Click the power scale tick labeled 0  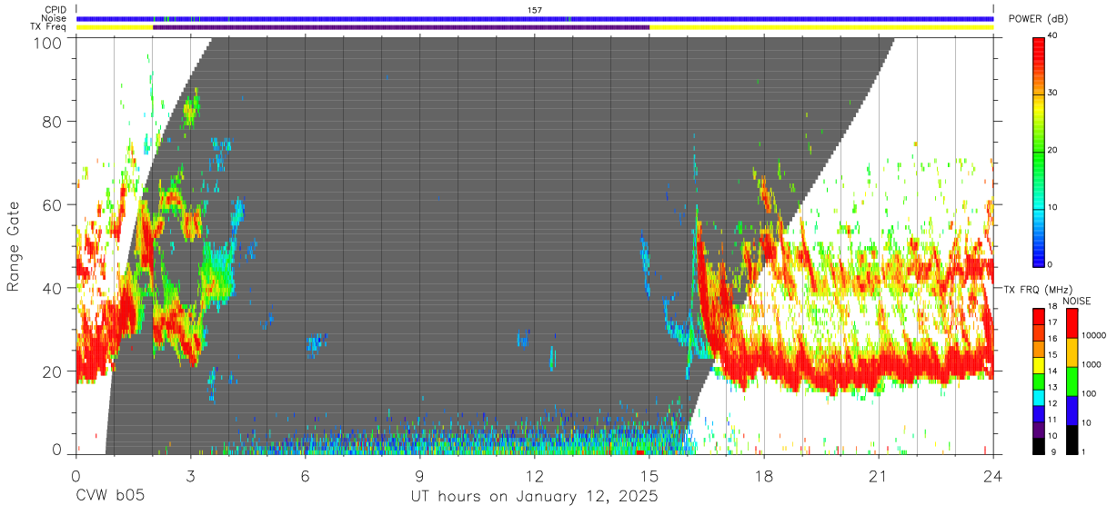(x=1051, y=264)
